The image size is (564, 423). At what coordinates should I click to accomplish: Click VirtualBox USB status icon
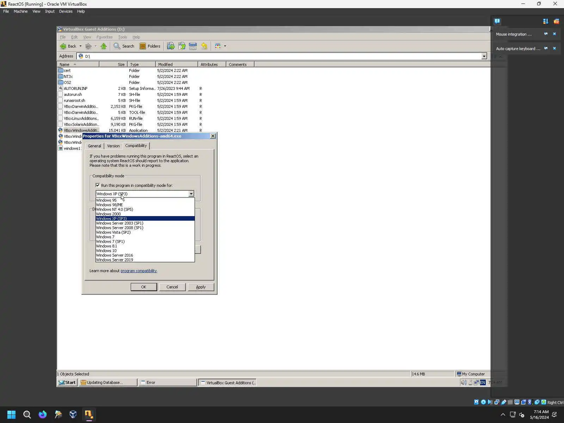[x=504, y=402]
